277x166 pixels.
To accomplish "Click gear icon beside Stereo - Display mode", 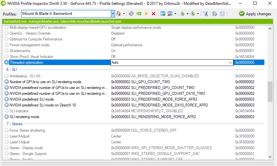I will [6, 148].
